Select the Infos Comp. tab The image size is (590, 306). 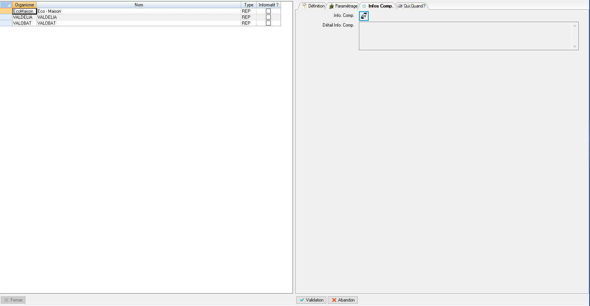378,6
